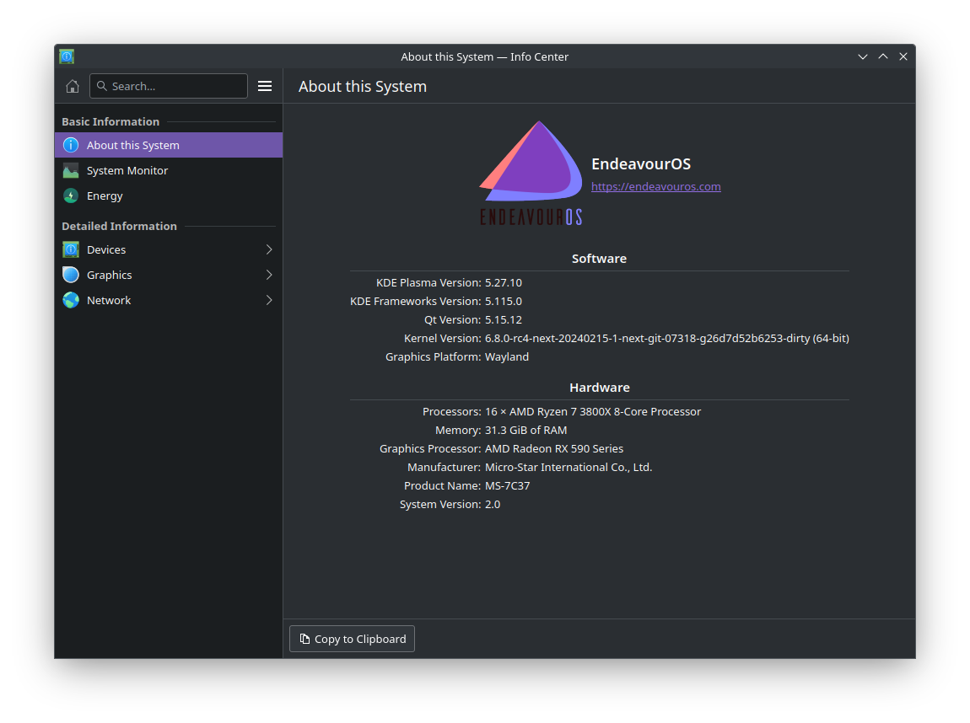The image size is (970, 723).
Task: Open the Network section
Action: (x=169, y=300)
